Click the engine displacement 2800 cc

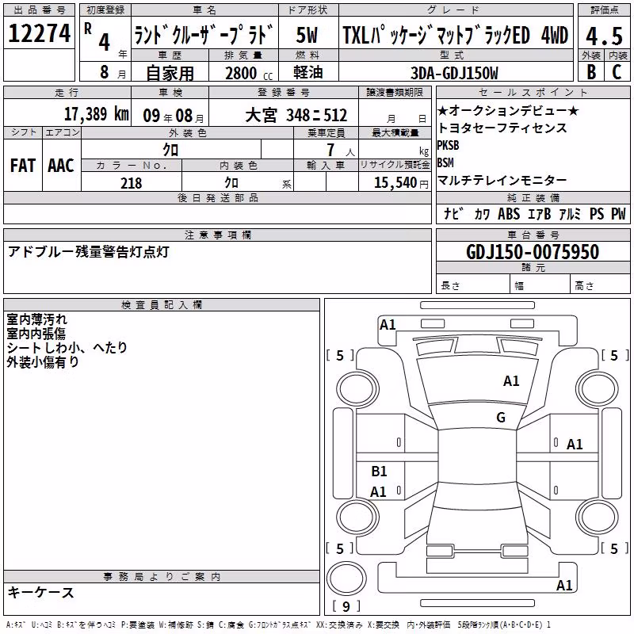pyautogui.click(x=249, y=73)
